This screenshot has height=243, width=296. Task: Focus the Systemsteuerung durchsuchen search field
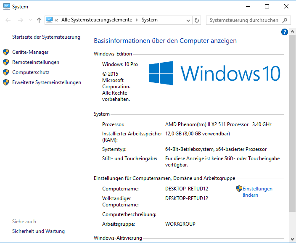coord(244,20)
